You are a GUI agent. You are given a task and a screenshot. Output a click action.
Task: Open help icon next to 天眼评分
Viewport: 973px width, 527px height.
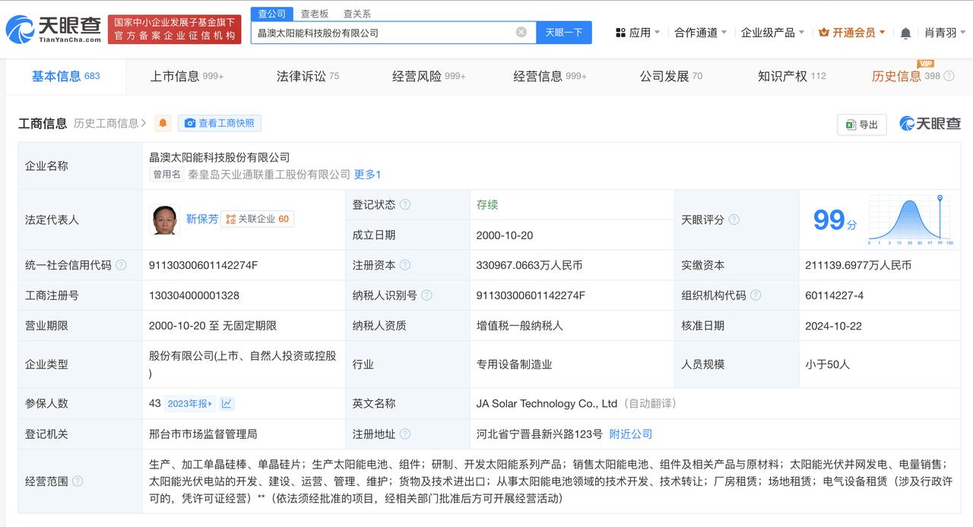click(x=734, y=219)
